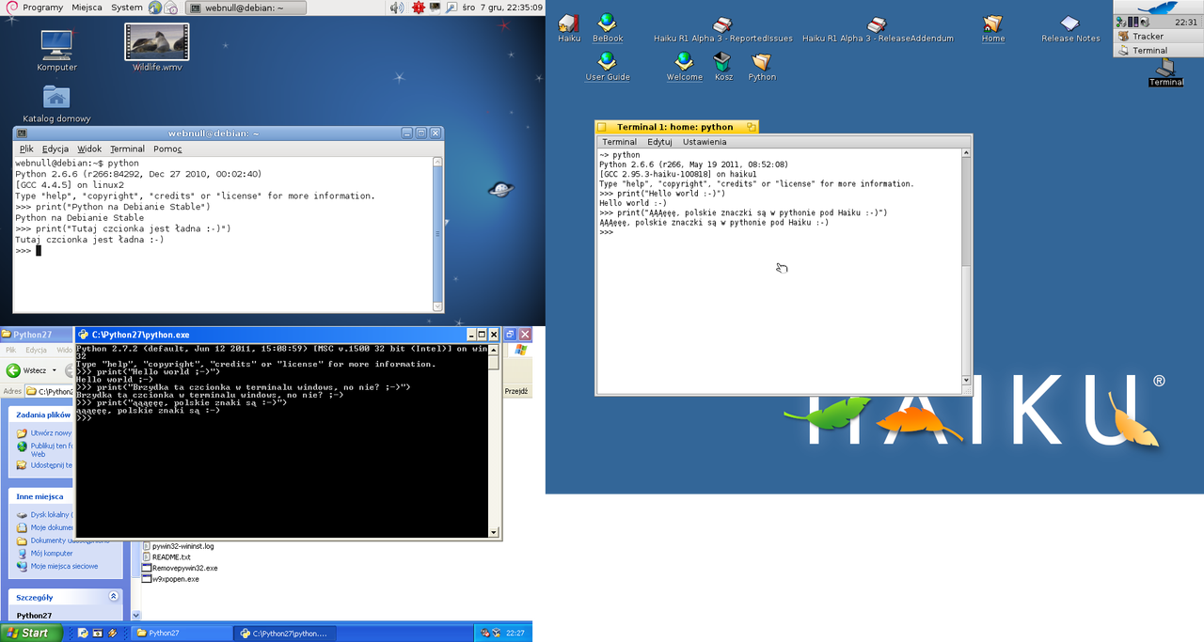Open the Release Notes icon on Haiku desktop
The width and height of the screenshot is (1204, 642).
1070,28
